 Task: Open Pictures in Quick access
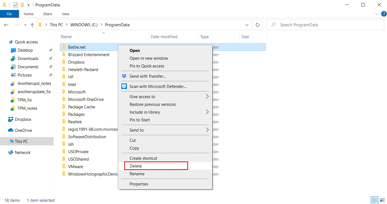pyautogui.click(x=25, y=75)
